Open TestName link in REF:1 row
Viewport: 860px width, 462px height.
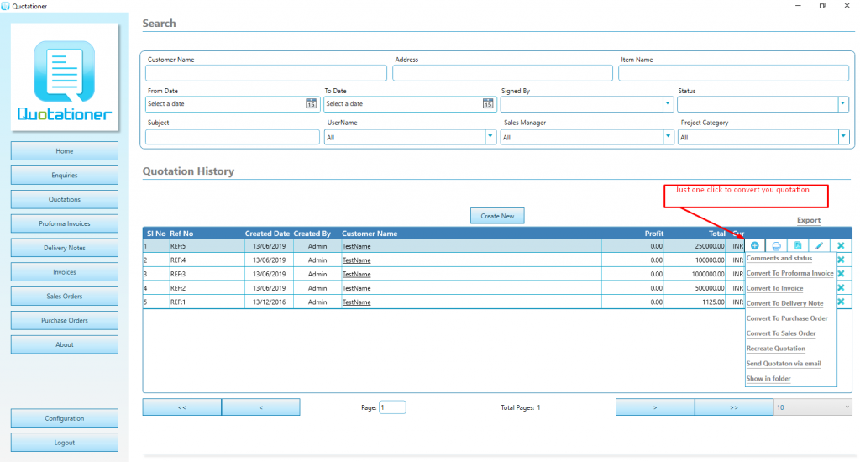coord(356,302)
